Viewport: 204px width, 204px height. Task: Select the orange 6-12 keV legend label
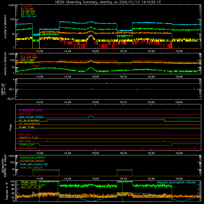27,9
